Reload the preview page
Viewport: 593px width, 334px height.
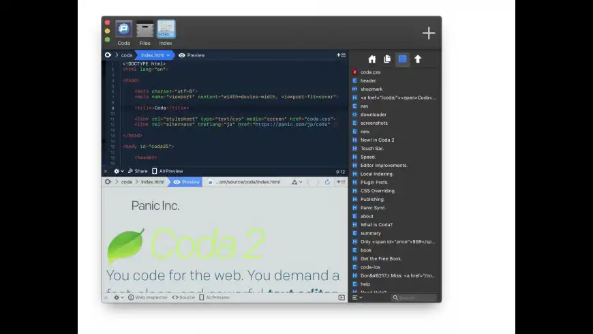[327, 182]
